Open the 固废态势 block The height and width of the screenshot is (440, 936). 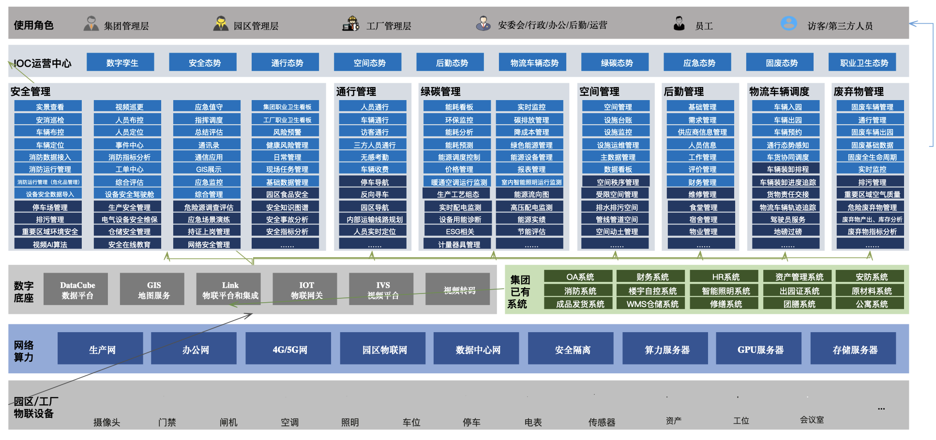(780, 62)
